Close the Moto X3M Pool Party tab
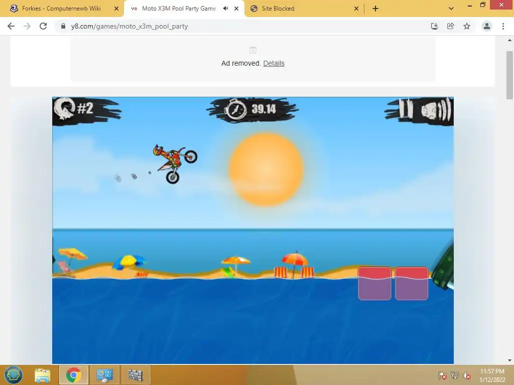Image resolution: width=514 pixels, height=385 pixels. tap(236, 9)
